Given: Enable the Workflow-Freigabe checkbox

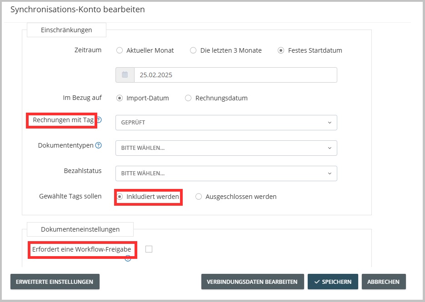Looking at the screenshot, I should 149,249.
